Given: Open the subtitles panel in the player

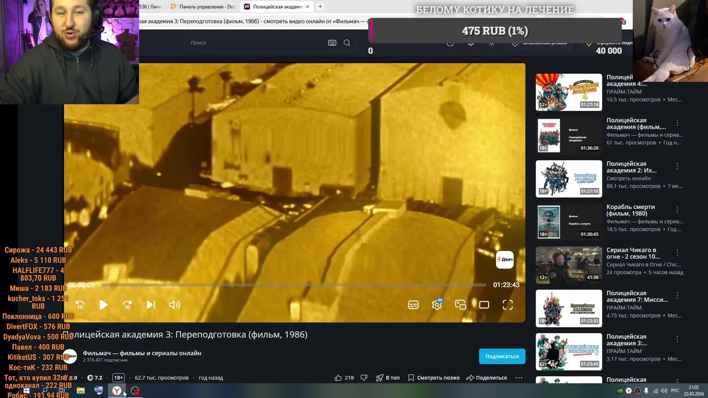Looking at the screenshot, I should [413, 305].
